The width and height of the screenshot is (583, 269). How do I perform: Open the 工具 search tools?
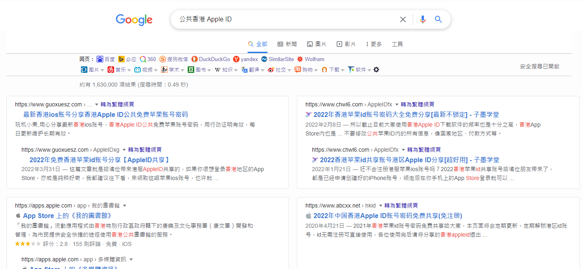397,44
